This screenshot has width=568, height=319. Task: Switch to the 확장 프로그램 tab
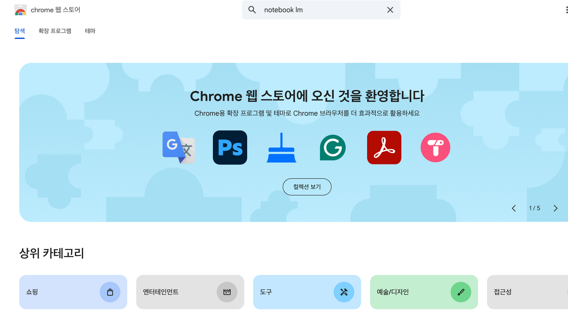click(x=55, y=31)
